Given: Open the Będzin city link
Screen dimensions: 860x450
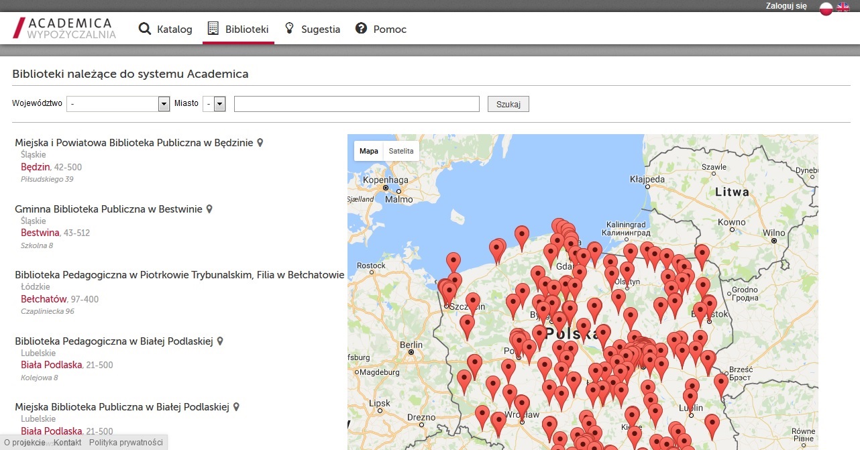Looking at the screenshot, I should click(x=36, y=167).
